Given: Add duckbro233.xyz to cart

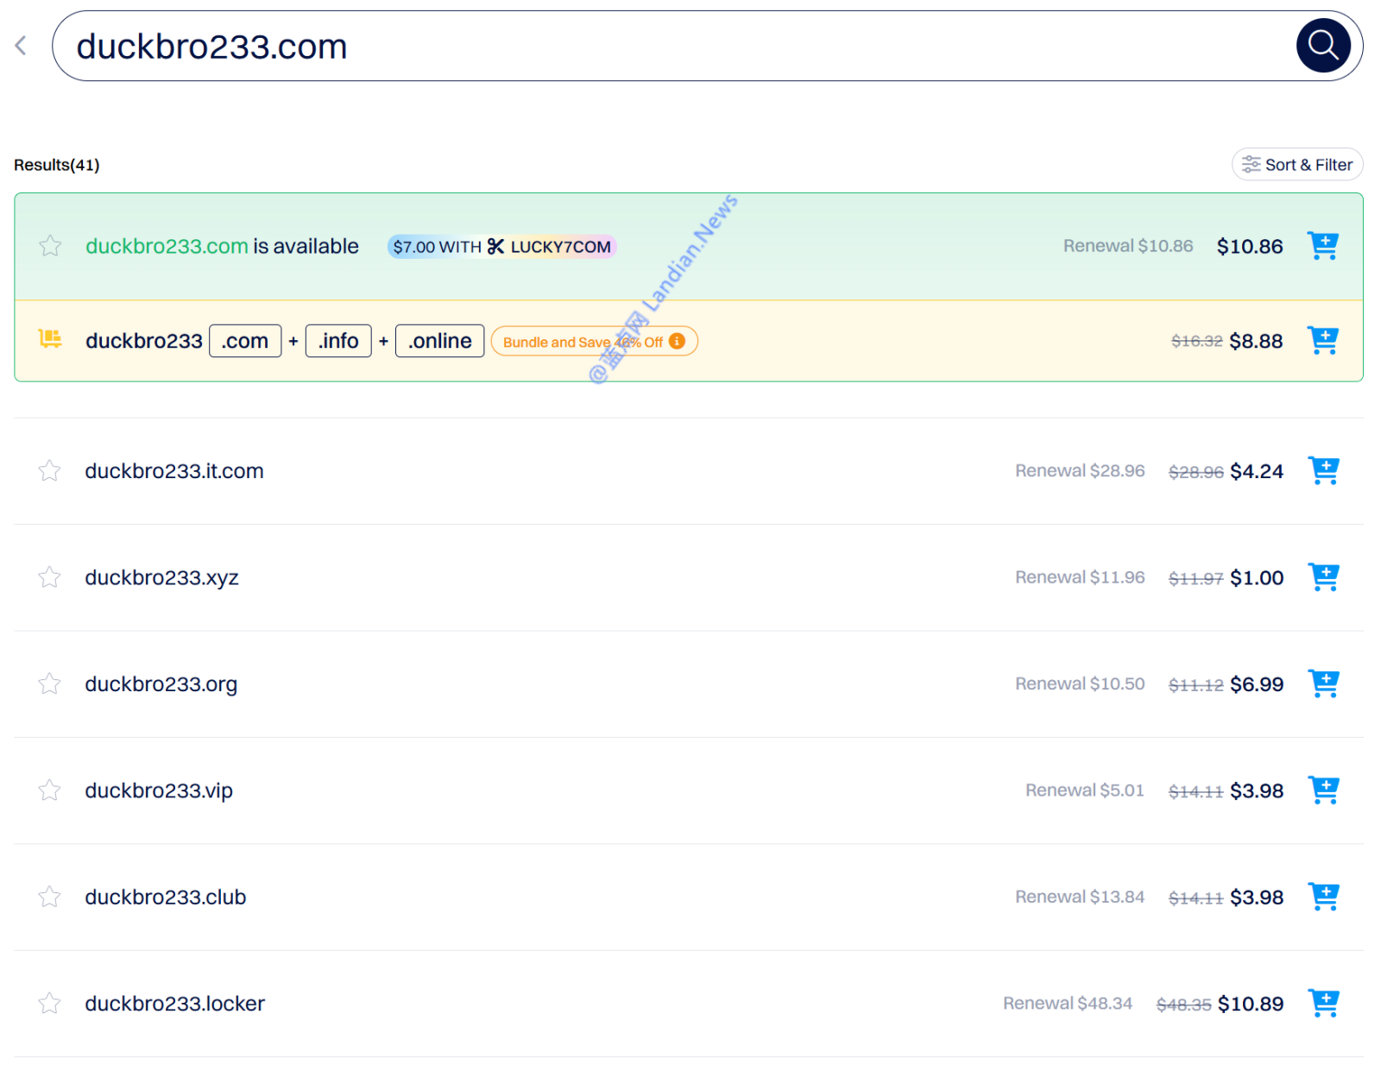Looking at the screenshot, I should (1323, 577).
